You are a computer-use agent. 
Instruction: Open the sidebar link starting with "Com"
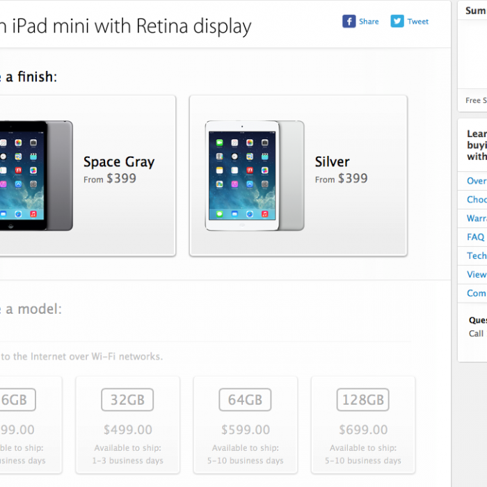pyautogui.click(x=476, y=294)
